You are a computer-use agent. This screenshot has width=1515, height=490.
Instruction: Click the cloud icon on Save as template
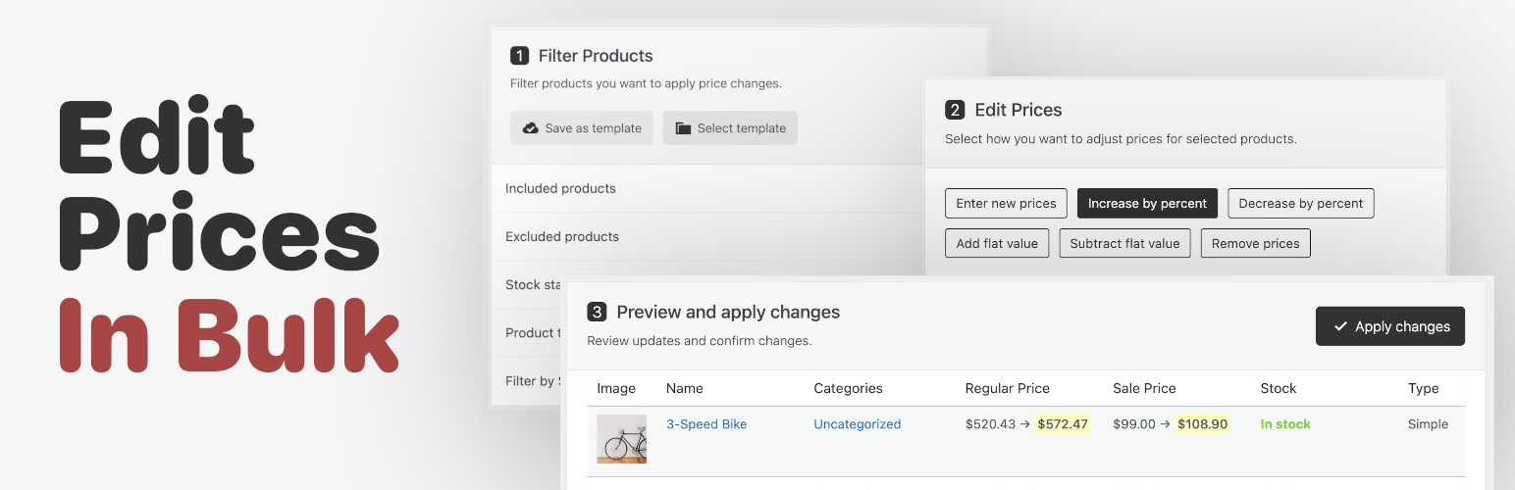pyautogui.click(x=531, y=128)
